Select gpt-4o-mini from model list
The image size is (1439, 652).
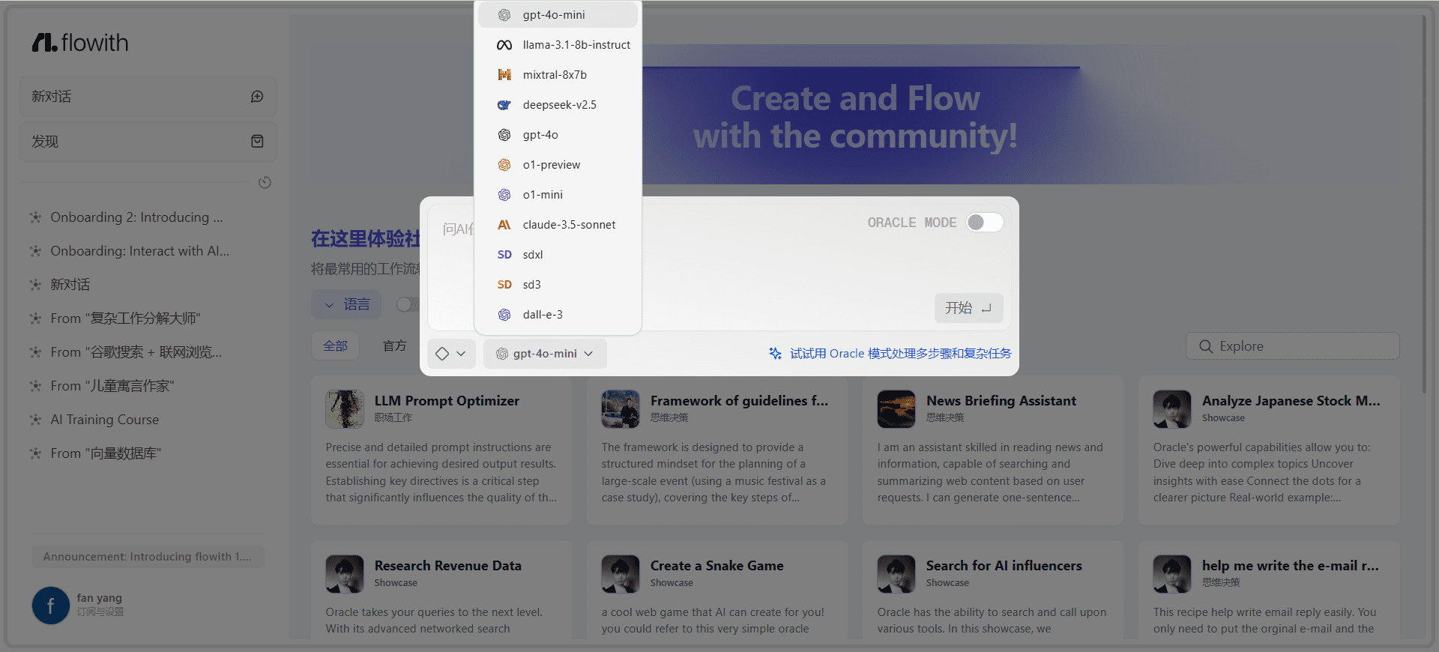pyautogui.click(x=558, y=15)
